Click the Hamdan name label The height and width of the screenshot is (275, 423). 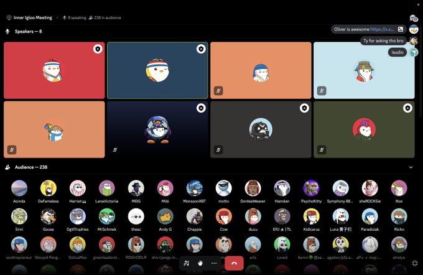tap(282, 202)
